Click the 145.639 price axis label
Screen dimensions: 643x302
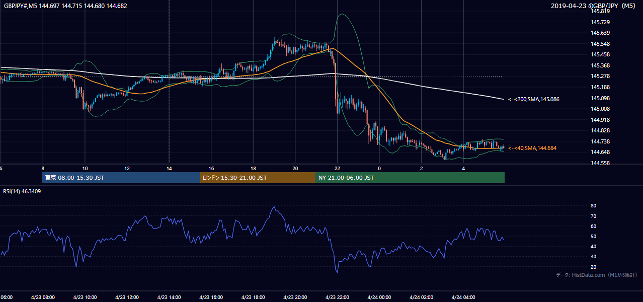point(599,33)
